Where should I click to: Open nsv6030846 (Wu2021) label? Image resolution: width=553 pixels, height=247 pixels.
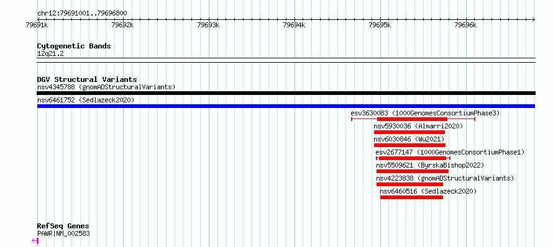[409, 139]
